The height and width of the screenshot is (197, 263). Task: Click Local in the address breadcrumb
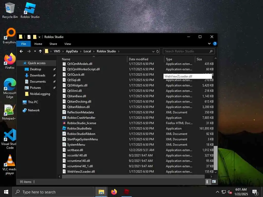[x=87, y=51]
